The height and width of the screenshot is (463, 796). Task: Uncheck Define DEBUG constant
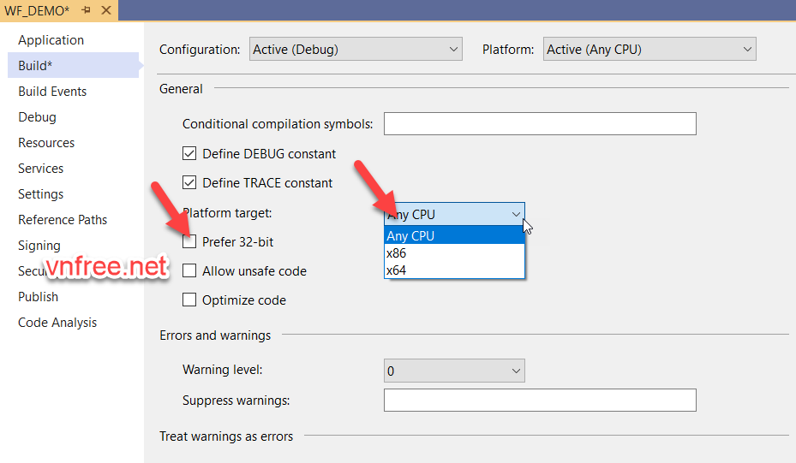click(x=190, y=154)
